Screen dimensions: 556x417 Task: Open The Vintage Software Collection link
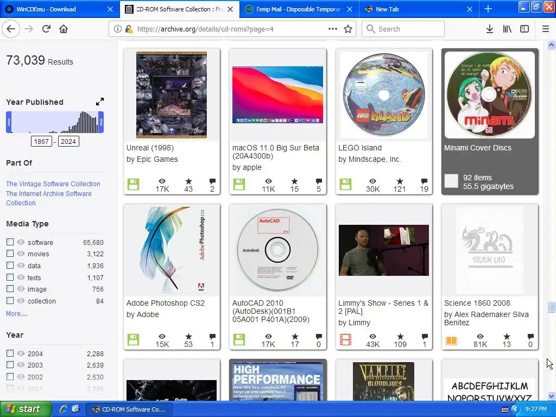click(53, 184)
